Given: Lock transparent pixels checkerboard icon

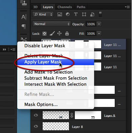Looking at the screenshot, I should click(x=44, y=33).
